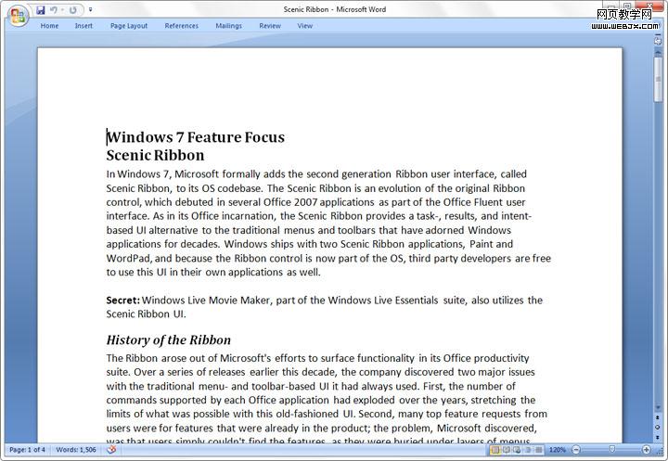Image resolution: width=668 pixels, height=461 pixels.
Task: Click the 120% zoom level button
Action: 558,450
